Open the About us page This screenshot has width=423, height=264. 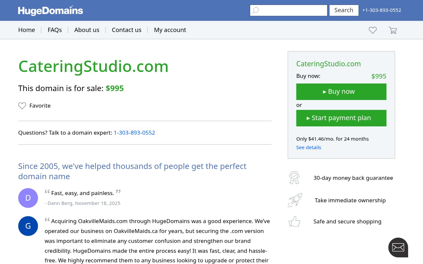coord(87,30)
